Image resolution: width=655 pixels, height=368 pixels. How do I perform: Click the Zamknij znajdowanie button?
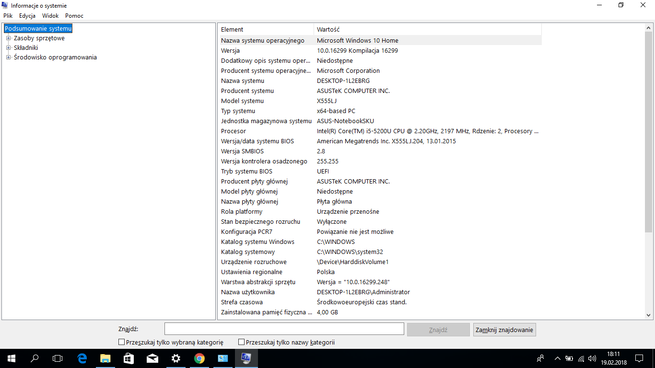(x=504, y=330)
